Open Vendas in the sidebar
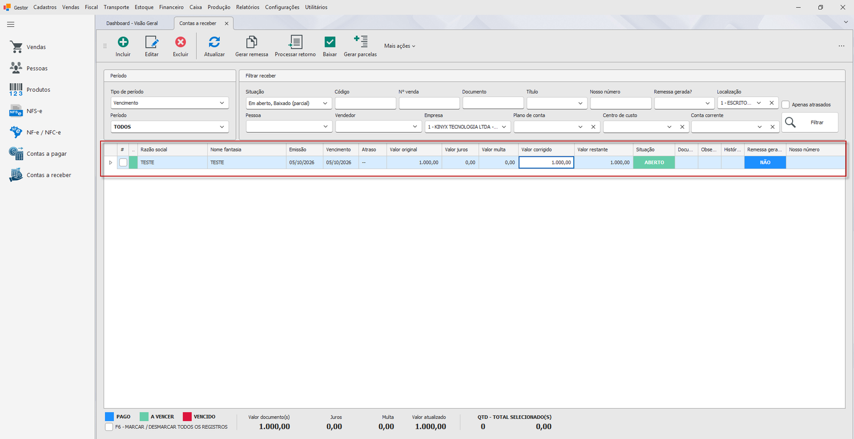 36,47
